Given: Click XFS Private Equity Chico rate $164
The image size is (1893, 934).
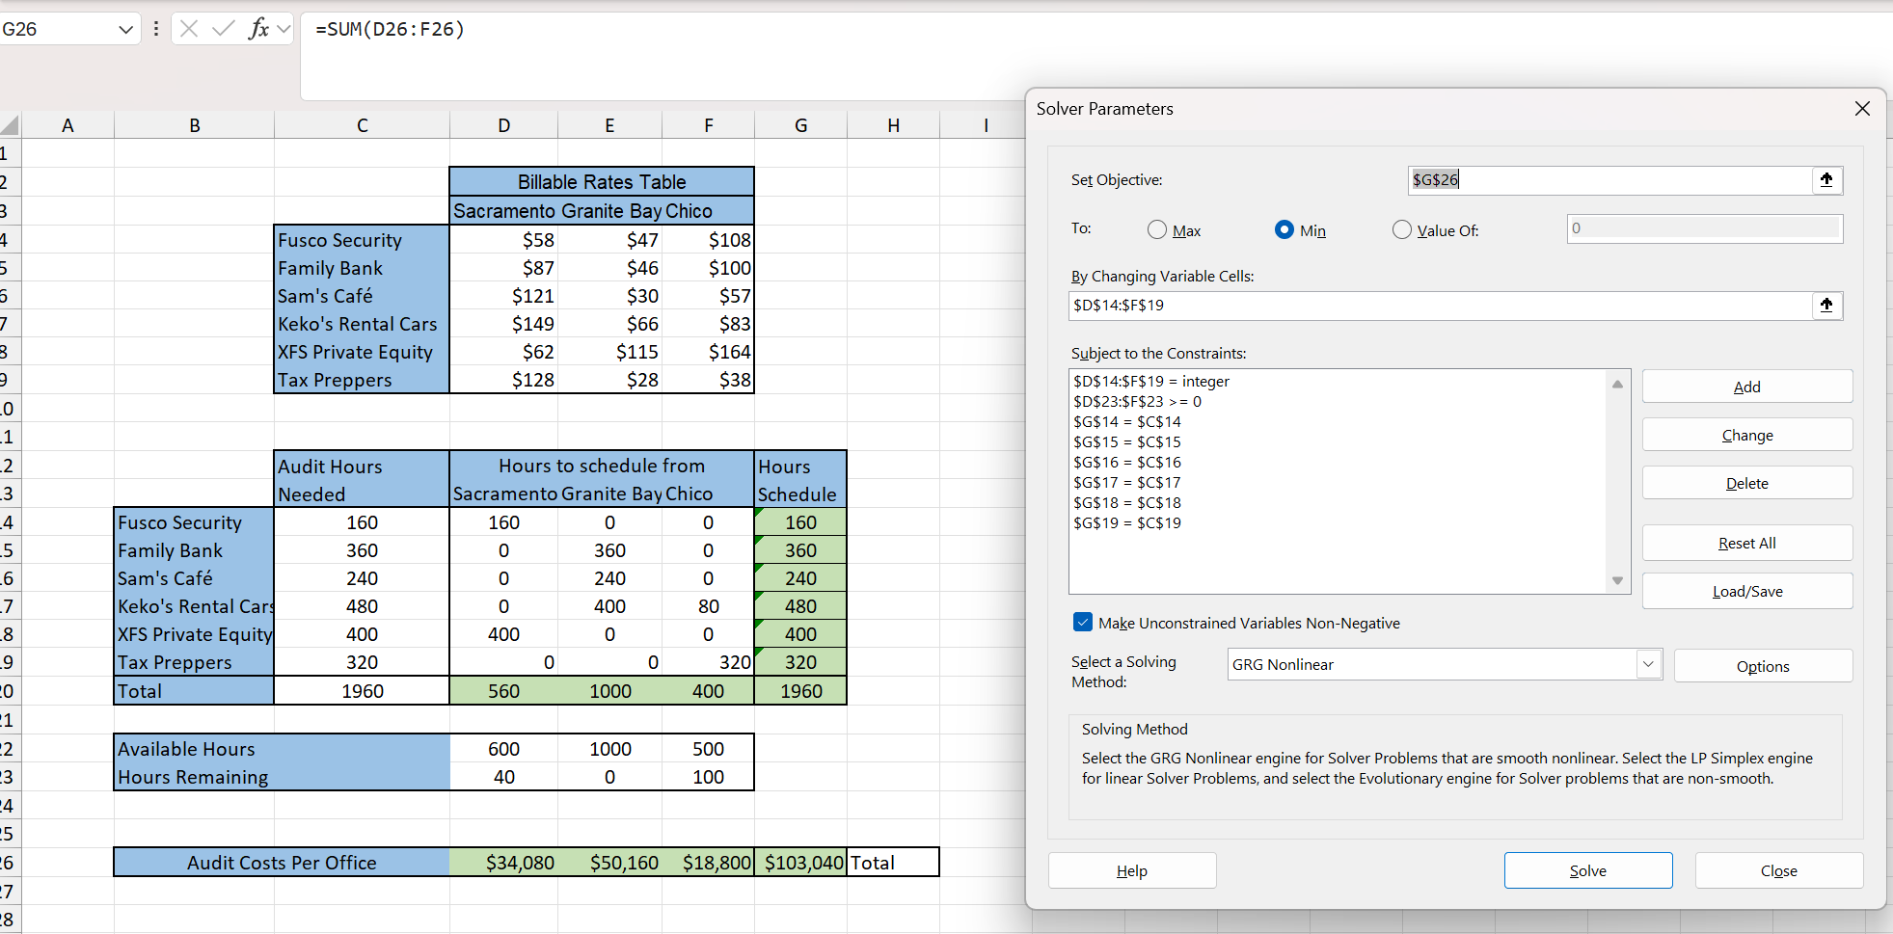Looking at the screenshot, I should coord(708,352).
